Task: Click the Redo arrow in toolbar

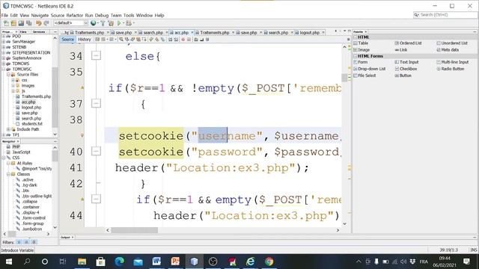Action: pos(46,23)
